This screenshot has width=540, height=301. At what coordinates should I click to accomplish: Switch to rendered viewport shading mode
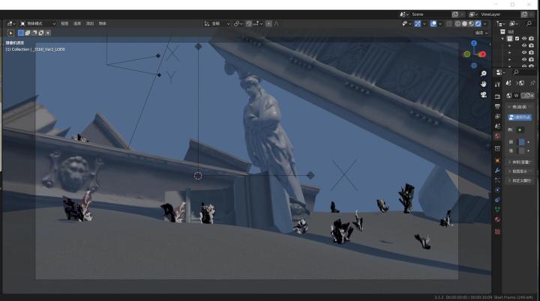tap(478, 24)
